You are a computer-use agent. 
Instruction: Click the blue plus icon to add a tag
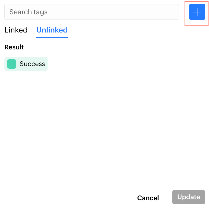coord(197,12)
